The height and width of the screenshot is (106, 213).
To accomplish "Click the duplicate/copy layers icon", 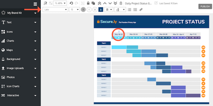I will pyautogui.click(x=93, y=3).
